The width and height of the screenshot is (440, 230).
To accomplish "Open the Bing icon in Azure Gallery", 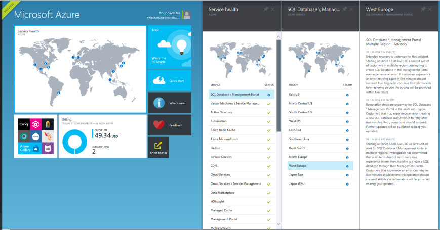I will click(x=24, y=124).
